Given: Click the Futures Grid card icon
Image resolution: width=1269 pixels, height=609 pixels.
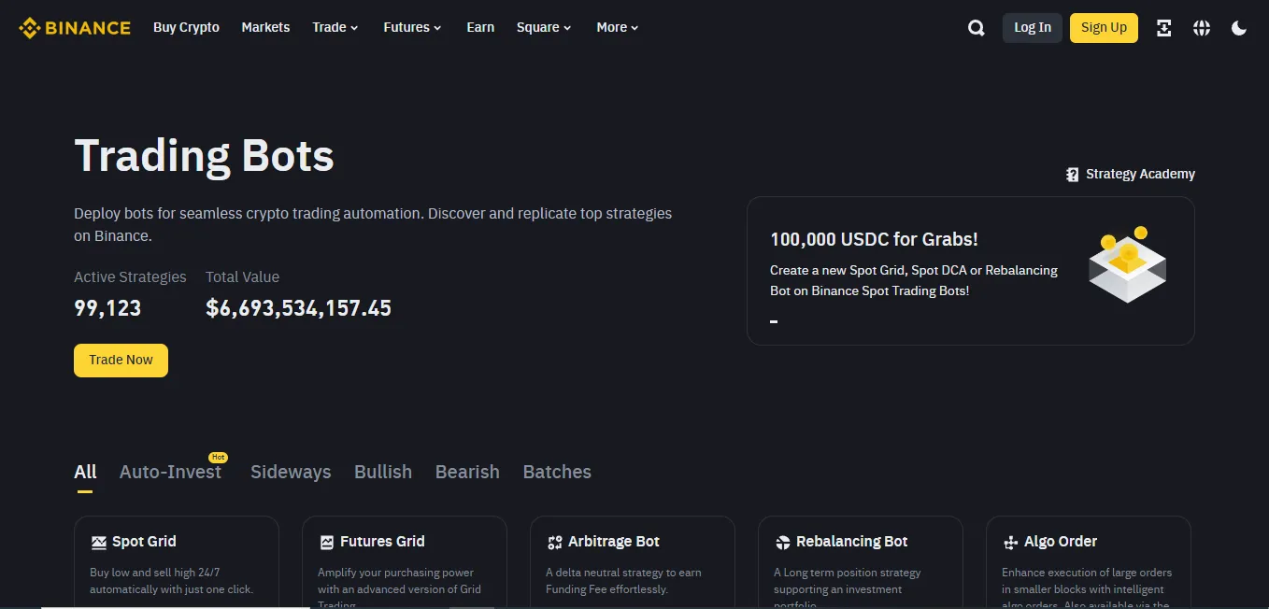Looking at the screenshot, I should click(x=327, y=542).
